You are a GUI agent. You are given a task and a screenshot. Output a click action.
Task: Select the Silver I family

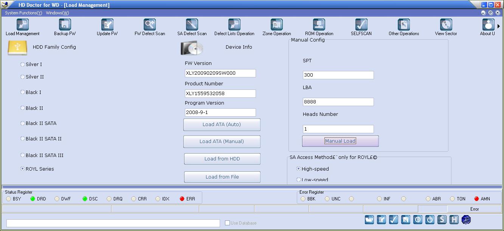pyautogui.click(x=22, y=65)
